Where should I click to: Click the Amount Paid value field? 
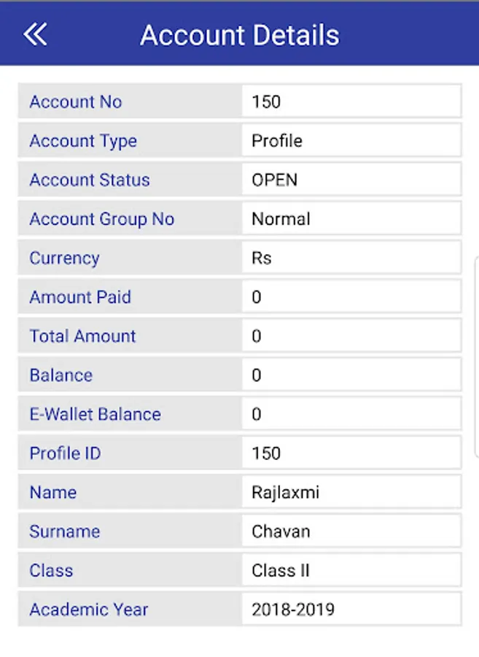(x=351, y=296)
